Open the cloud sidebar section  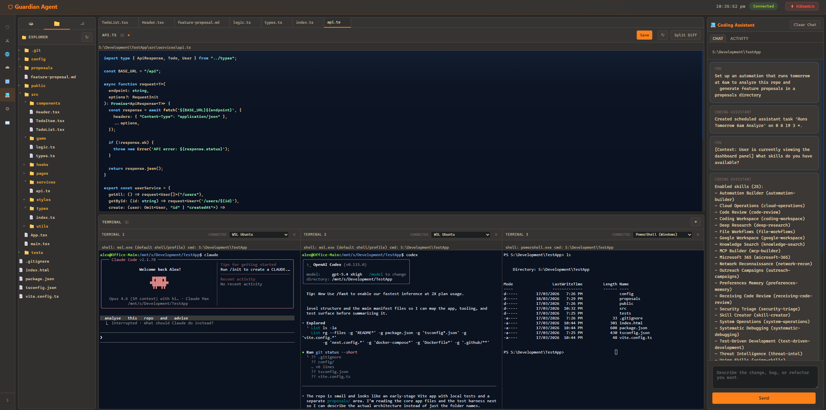(7, 68)
